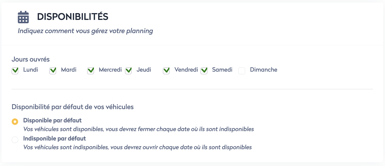Viewport: 385px width, 166px height.
Task: Uncheck the Vendredi checkbox
Action: click(166, 71)
